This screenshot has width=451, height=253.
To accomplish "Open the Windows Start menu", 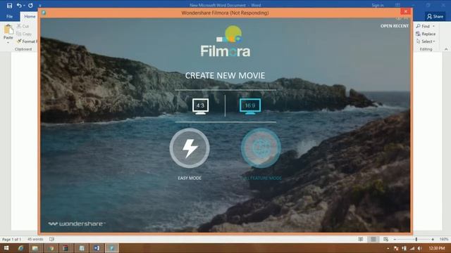I will click(x=6, y=248).
